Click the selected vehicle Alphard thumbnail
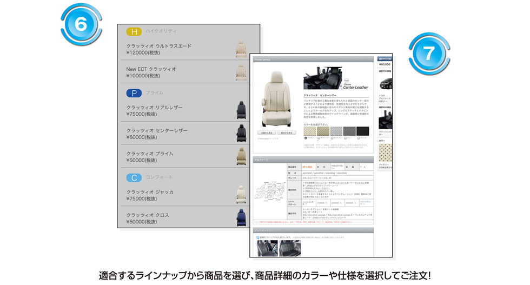530x285 pixels. [386, 83]
